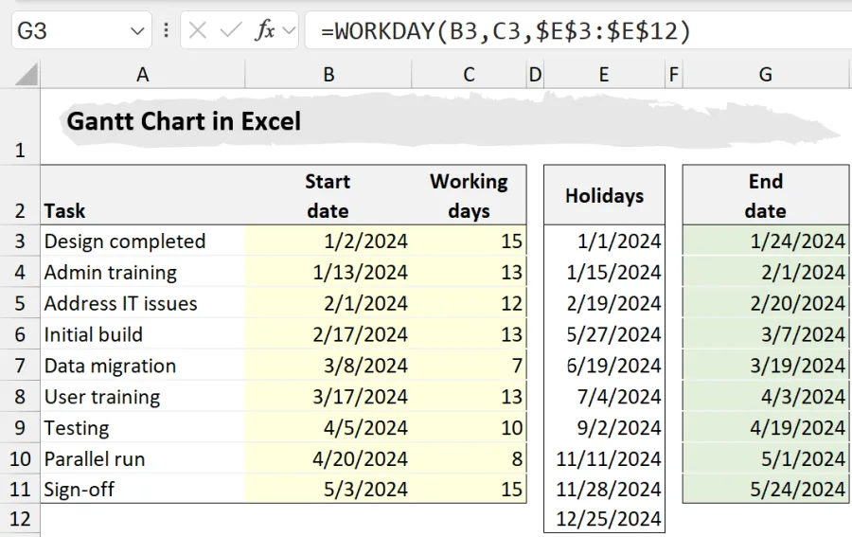Select column G header
This screenshot has width=852, height=537.
765,75
